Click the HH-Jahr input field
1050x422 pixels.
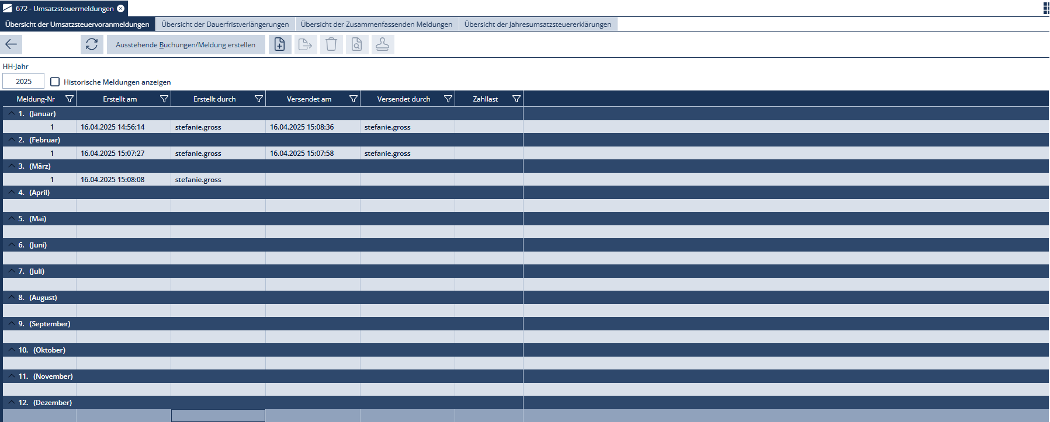point(23,81)
